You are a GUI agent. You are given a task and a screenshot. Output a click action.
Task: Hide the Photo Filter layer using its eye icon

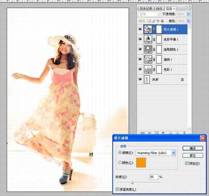(140, 30)
